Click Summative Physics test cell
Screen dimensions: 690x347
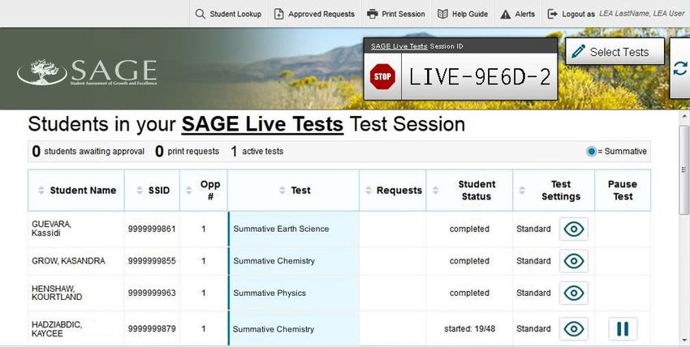tap(294, 293)
